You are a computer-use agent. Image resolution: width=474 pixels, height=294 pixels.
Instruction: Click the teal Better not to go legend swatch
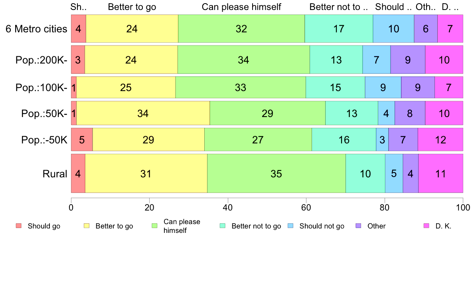click(223, 226)
